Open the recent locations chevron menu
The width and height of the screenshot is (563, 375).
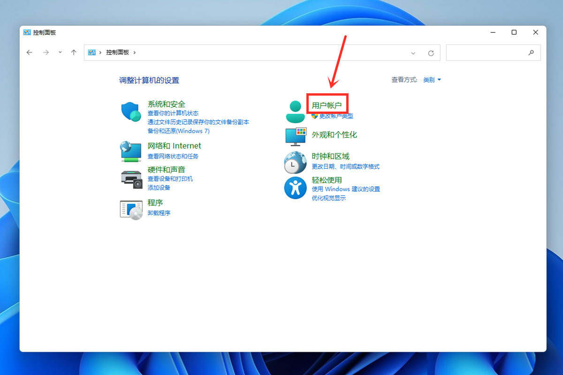click(x=60, y=52)
